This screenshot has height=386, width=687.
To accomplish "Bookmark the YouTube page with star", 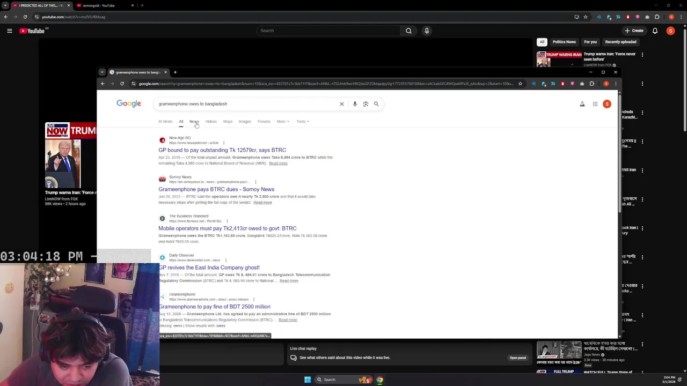I will [x=586, y=17].
